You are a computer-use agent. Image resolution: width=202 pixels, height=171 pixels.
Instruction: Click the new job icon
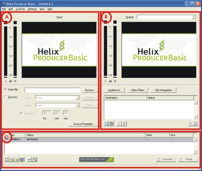tap(6, 159)
